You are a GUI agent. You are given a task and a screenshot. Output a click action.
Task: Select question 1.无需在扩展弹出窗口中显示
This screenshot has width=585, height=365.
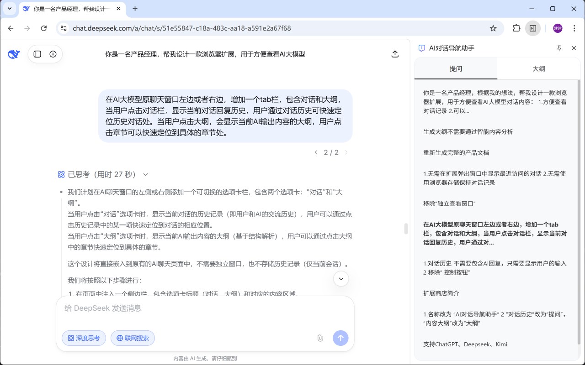point(495,178)
